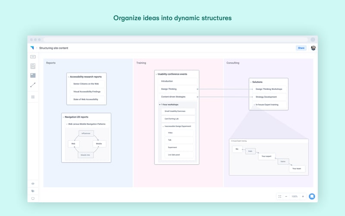Click the 'Training' column label
Image resolution: width=345 pixels, height=216 pixels.
click(141, 63)
